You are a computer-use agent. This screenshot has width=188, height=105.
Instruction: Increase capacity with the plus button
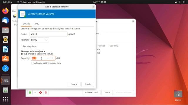(x=53, y=58)
